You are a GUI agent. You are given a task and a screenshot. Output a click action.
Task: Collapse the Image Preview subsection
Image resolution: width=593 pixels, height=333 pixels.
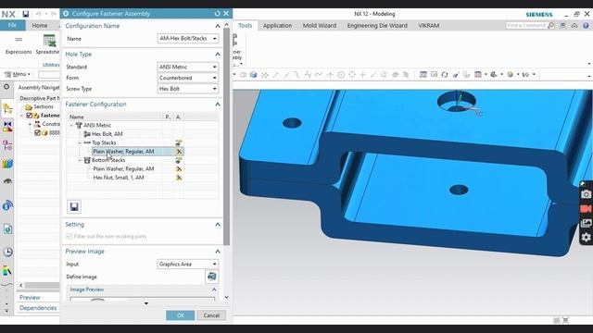click(214, 290)
